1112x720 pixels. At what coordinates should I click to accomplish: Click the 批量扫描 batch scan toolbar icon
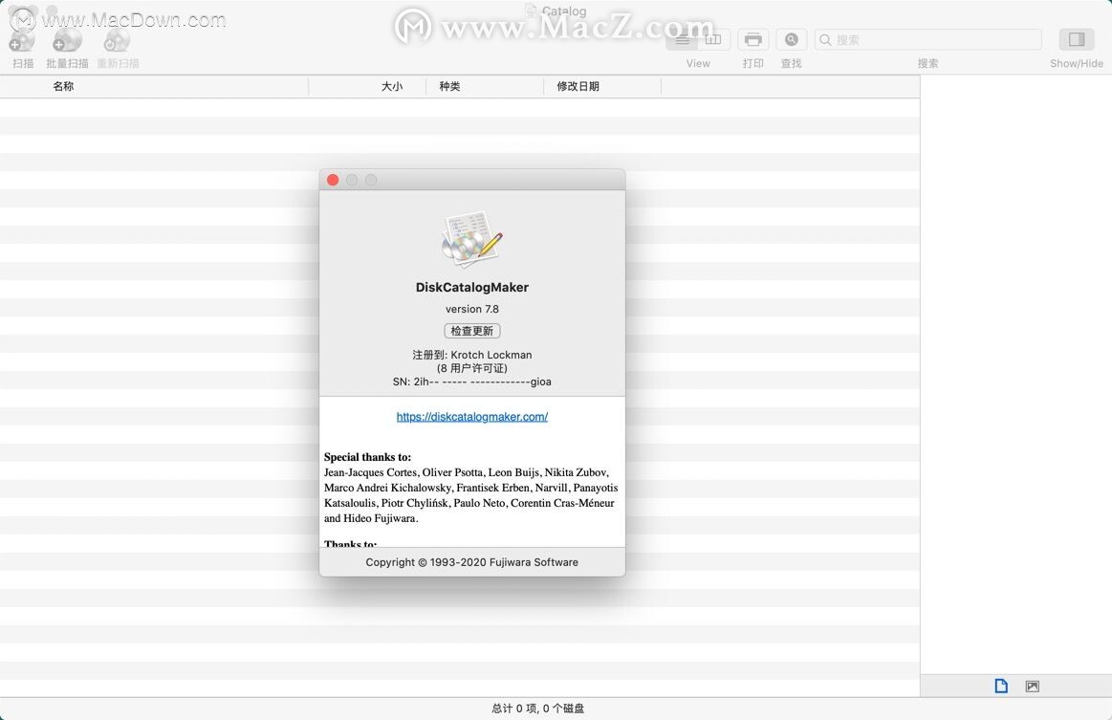67,40
